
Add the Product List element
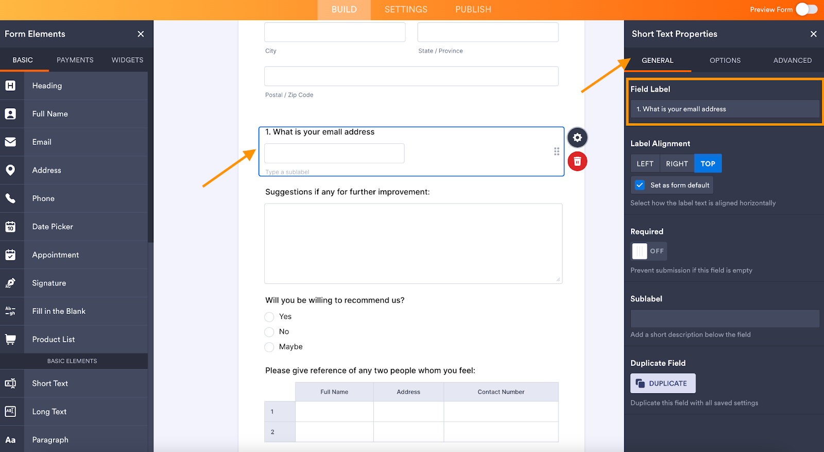pyautogui.click(x=74, y=339)
